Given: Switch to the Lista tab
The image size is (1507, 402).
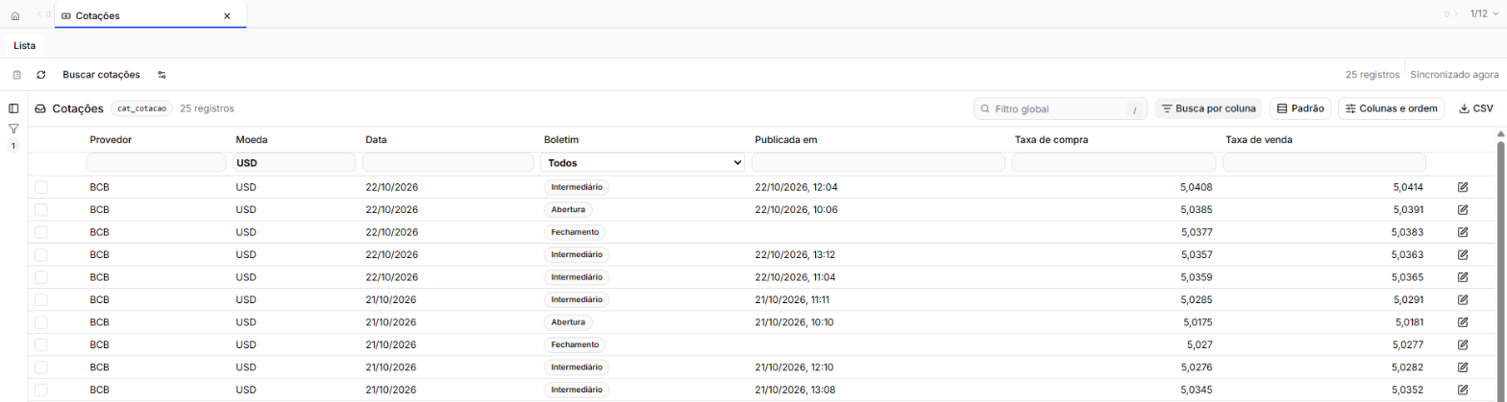Looking at the screenshot, I should (x=24, y=45).
